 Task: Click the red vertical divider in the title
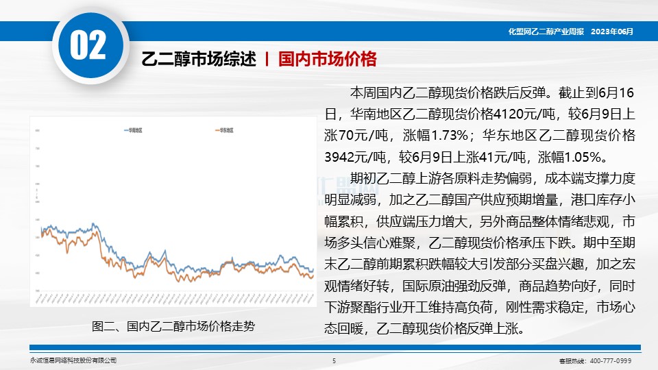tap(267, 60)
